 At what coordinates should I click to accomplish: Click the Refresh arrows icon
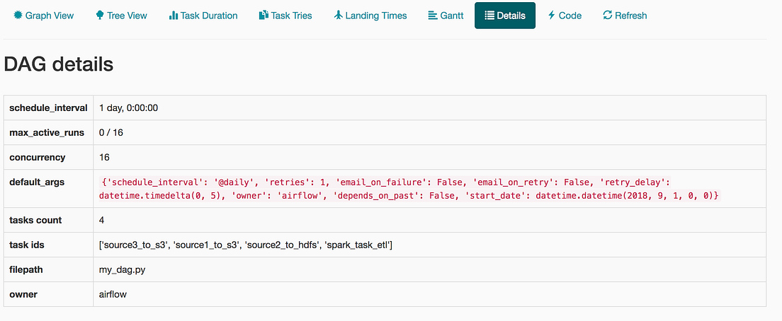coord(608,16)
